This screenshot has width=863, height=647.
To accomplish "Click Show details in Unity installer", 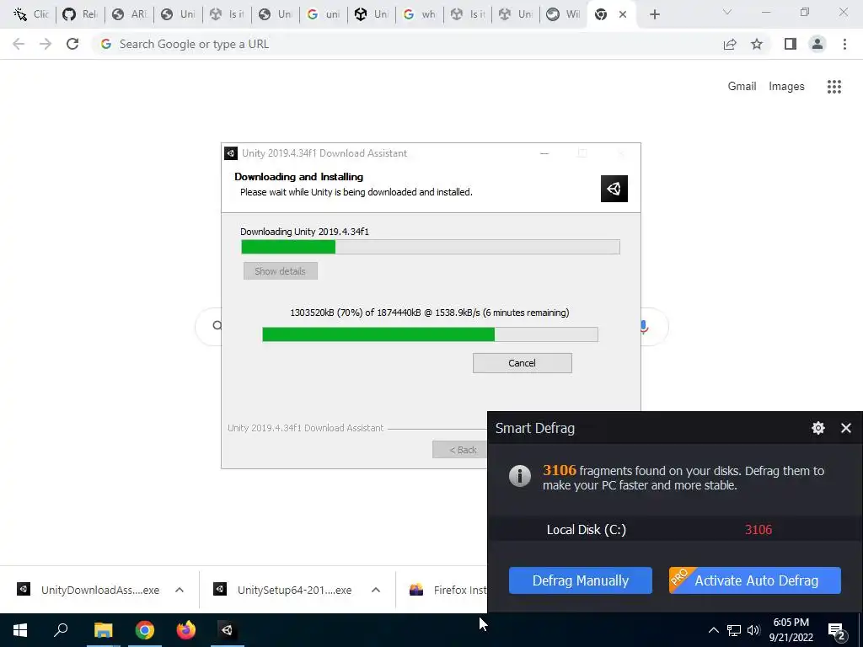I will coord(280,271).
